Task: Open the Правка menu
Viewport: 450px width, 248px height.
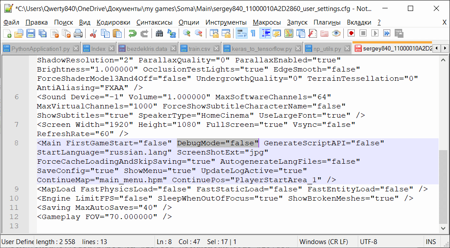Action: (x=37, y=22)
